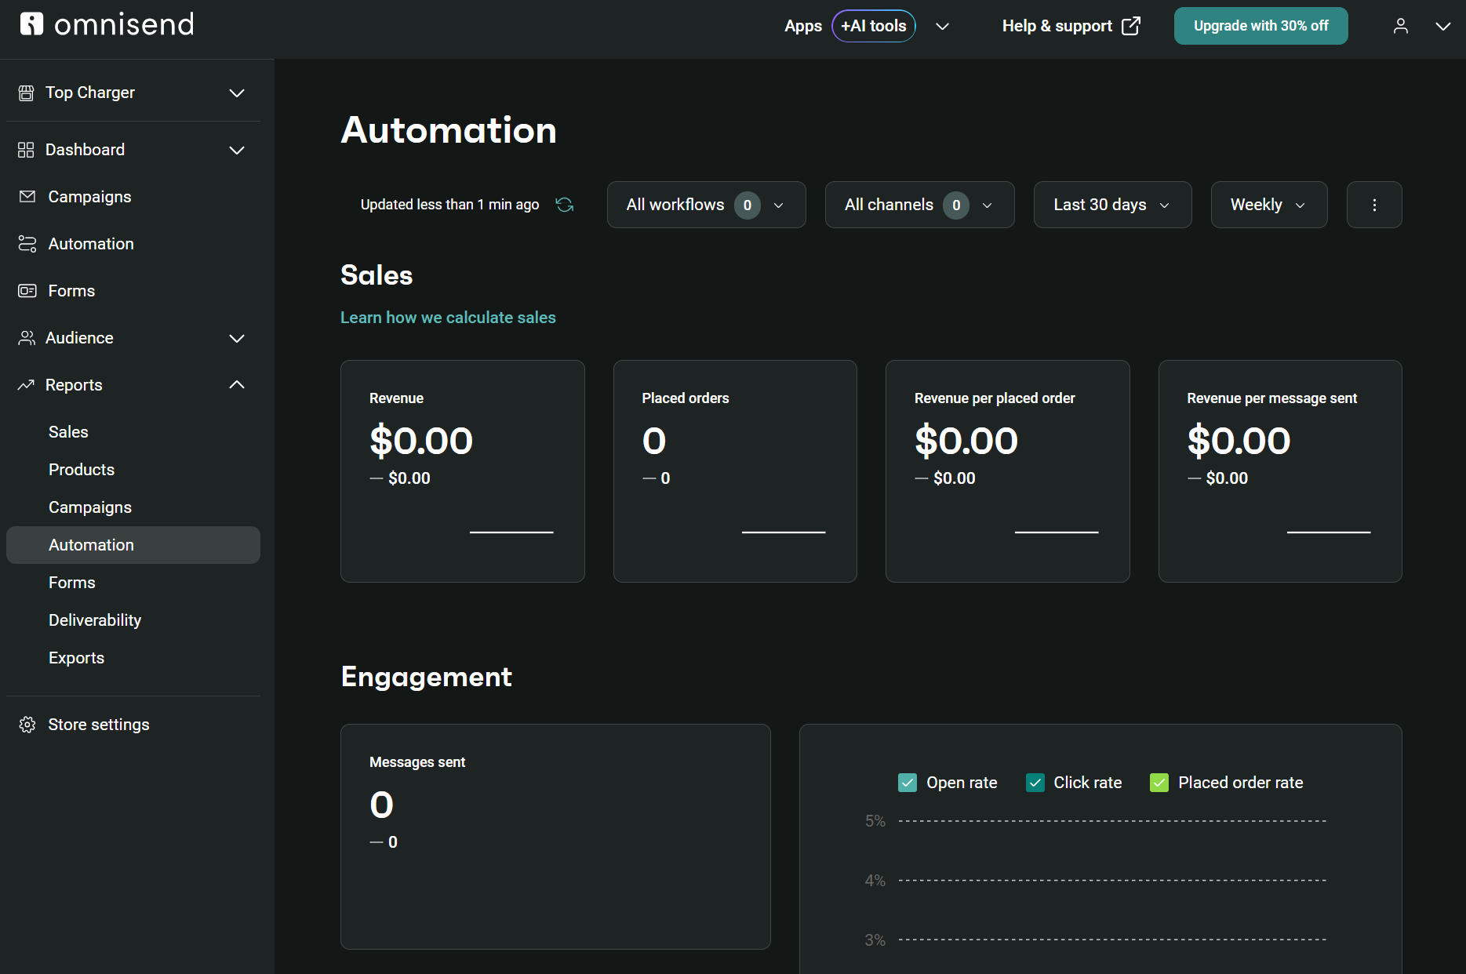The height and width of the screenshot is (974, 1466).
Task: Open the vertical three-dot more options menu
Action: 1374,205
